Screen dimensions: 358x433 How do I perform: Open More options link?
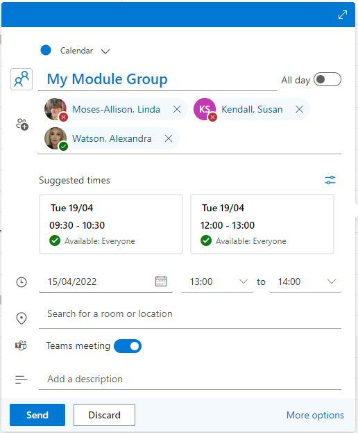[315, 415]
